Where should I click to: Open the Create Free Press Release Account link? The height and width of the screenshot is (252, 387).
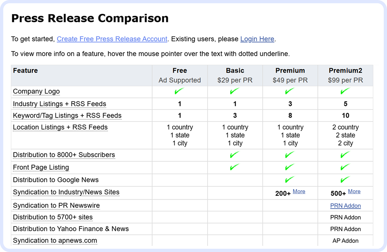coord(112,39)
